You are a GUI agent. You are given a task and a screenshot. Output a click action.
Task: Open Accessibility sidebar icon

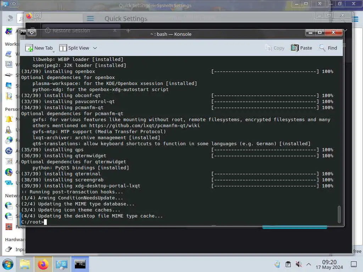pyautogui.click(x=9, y=151)
